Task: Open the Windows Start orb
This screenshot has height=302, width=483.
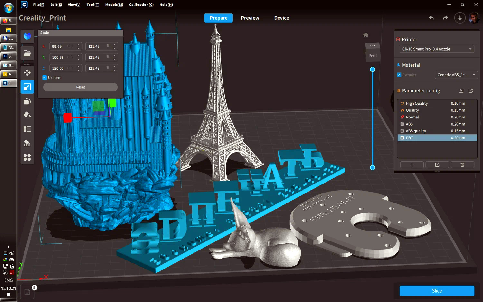Action: 8,8
